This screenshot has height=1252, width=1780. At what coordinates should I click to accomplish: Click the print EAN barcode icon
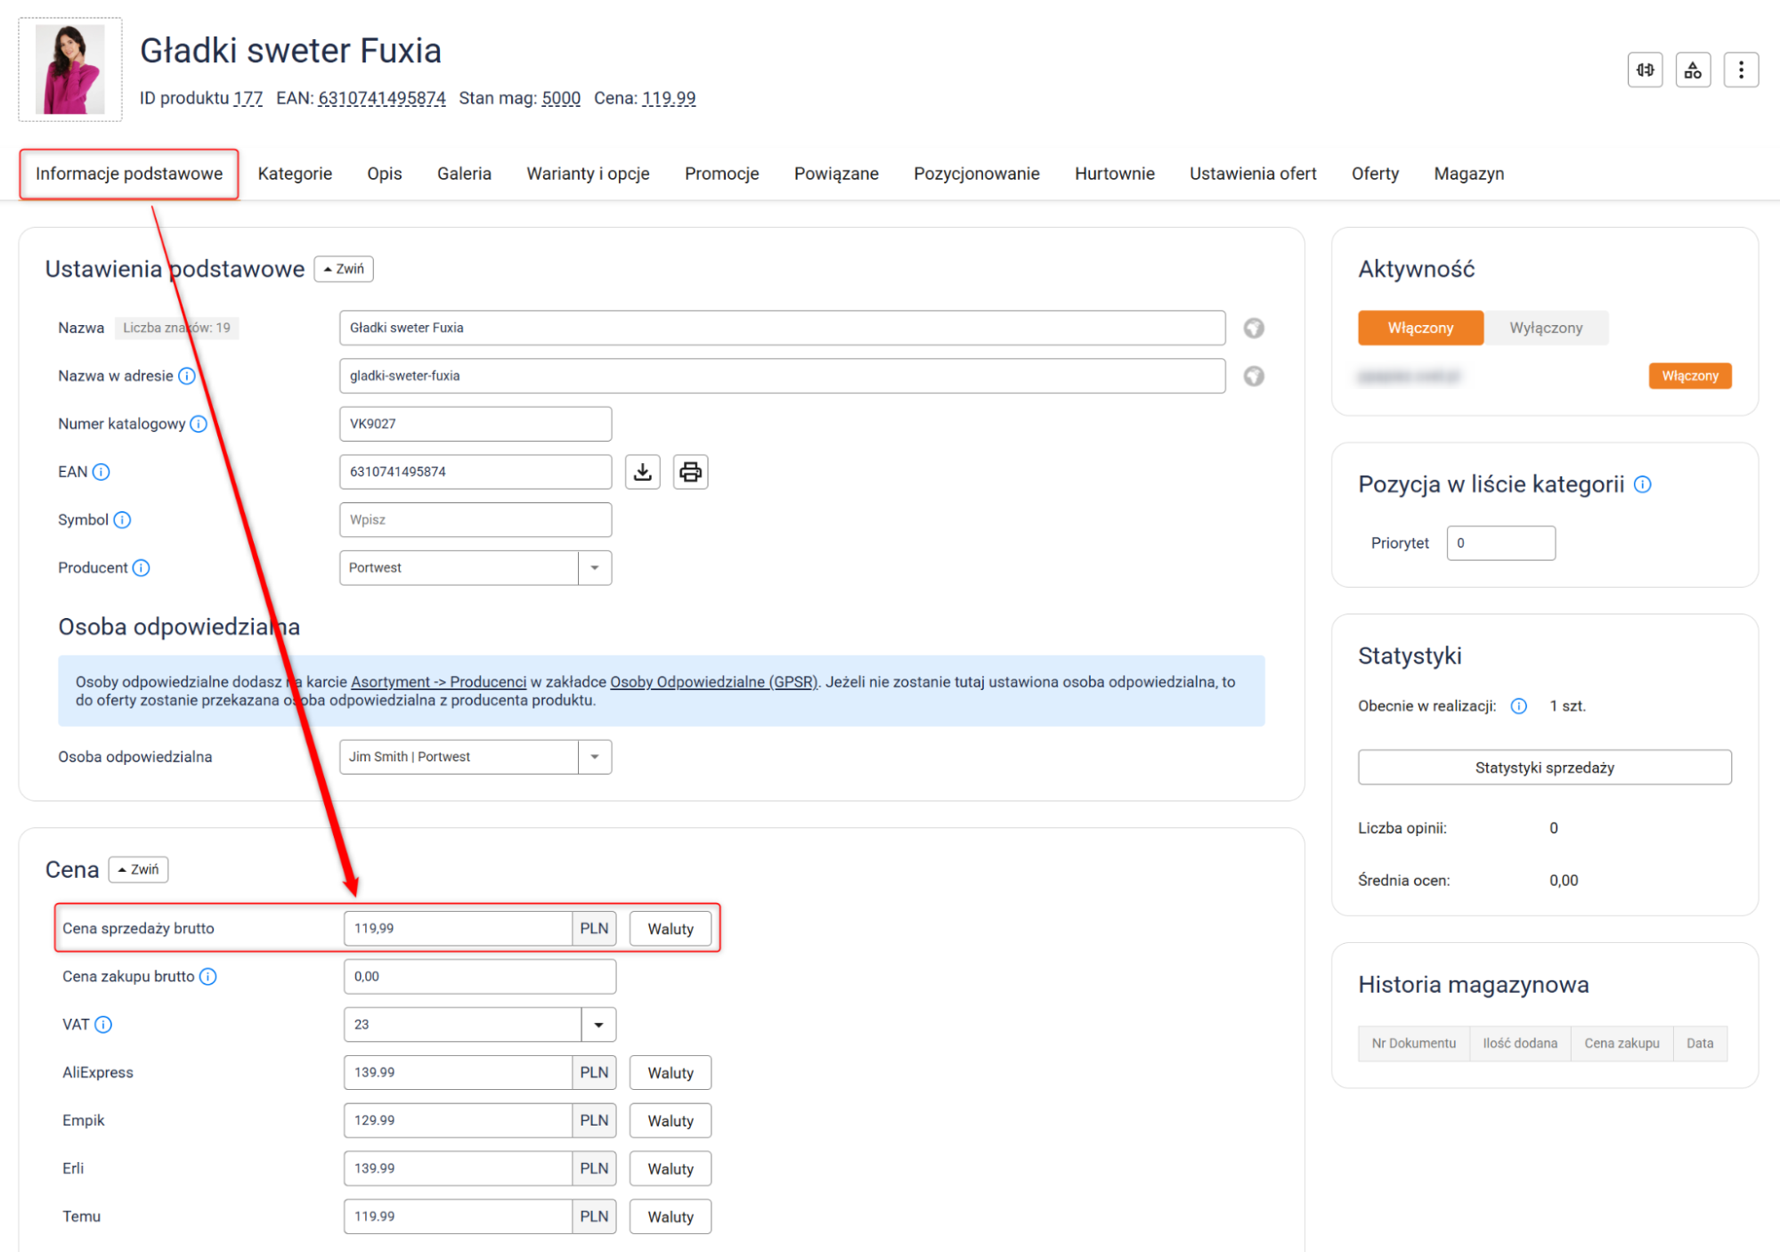pos(690,472)
